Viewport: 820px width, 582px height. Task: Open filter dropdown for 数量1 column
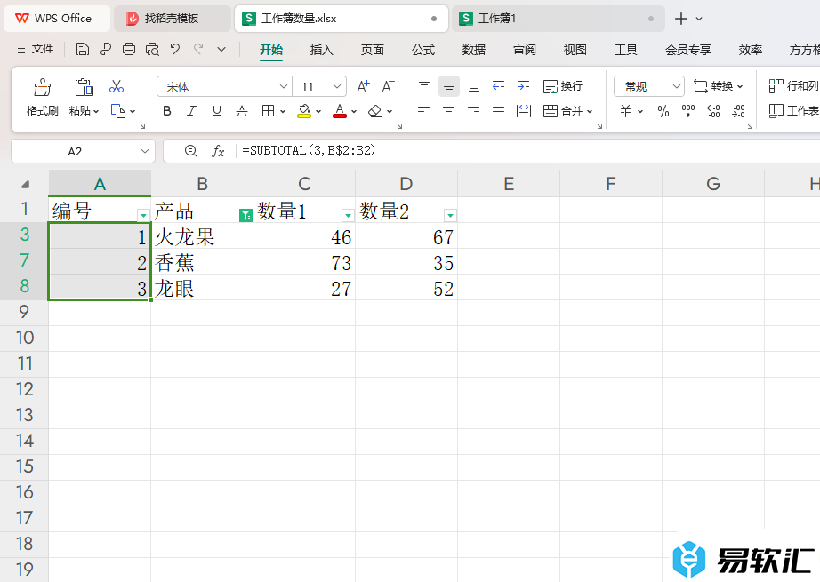point(348,215)
